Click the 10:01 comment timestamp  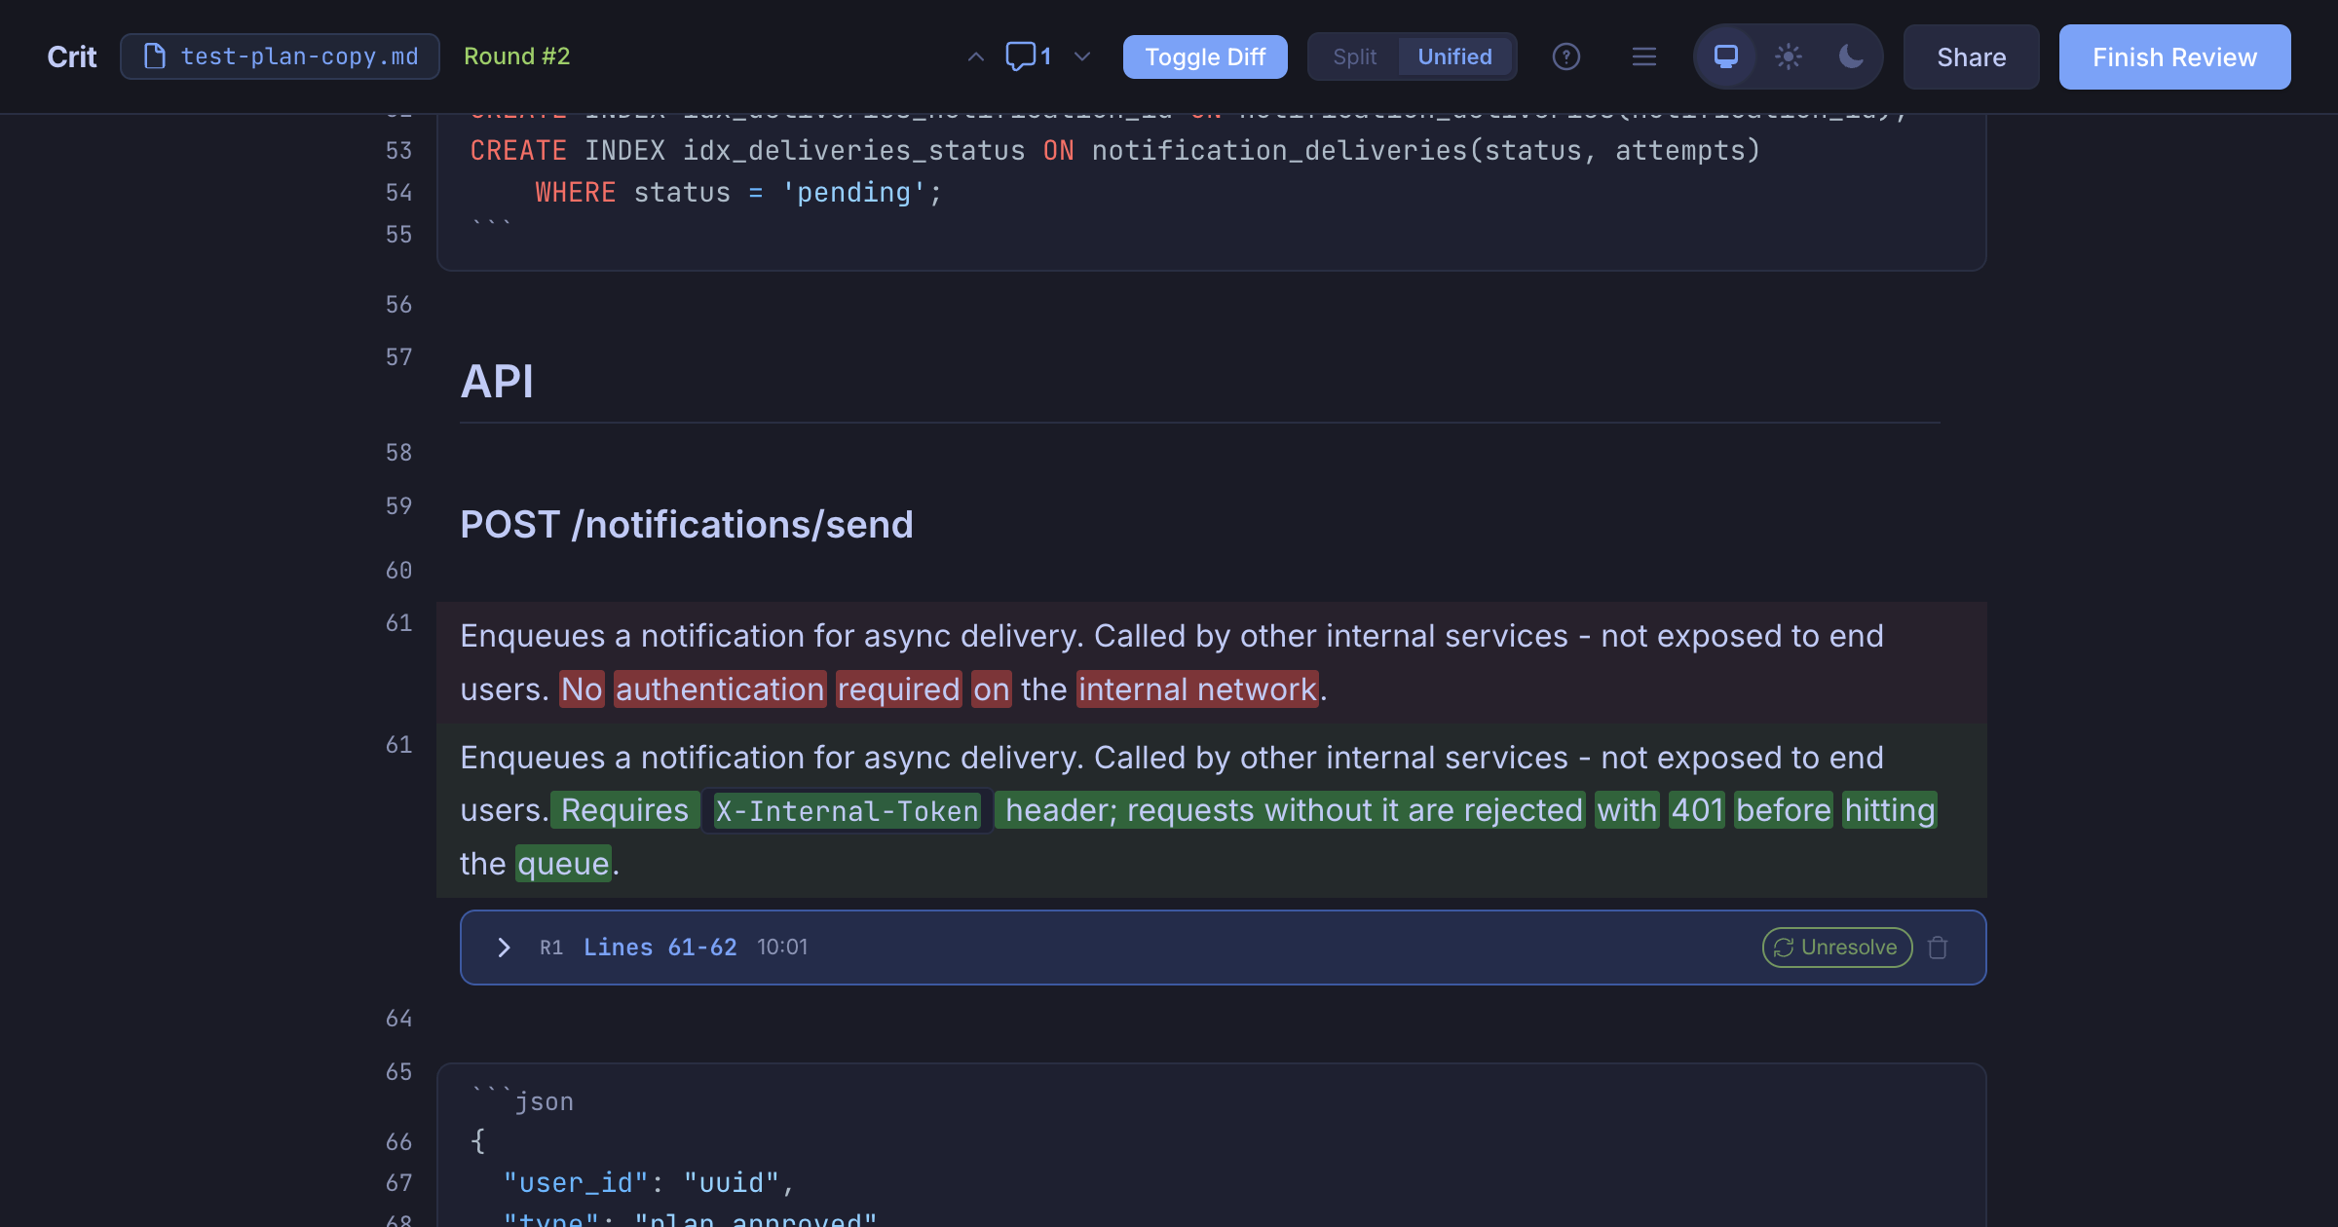(782, 948)
